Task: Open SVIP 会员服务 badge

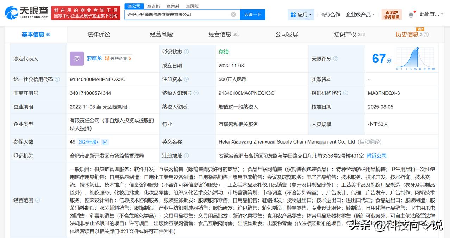Action: click(392, 14)
